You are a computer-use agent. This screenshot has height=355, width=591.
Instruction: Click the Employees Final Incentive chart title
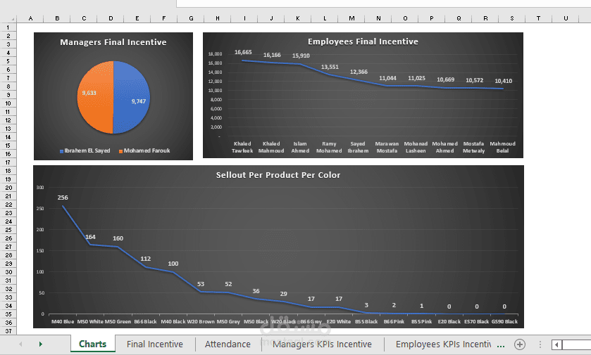[x=363, y=41]
